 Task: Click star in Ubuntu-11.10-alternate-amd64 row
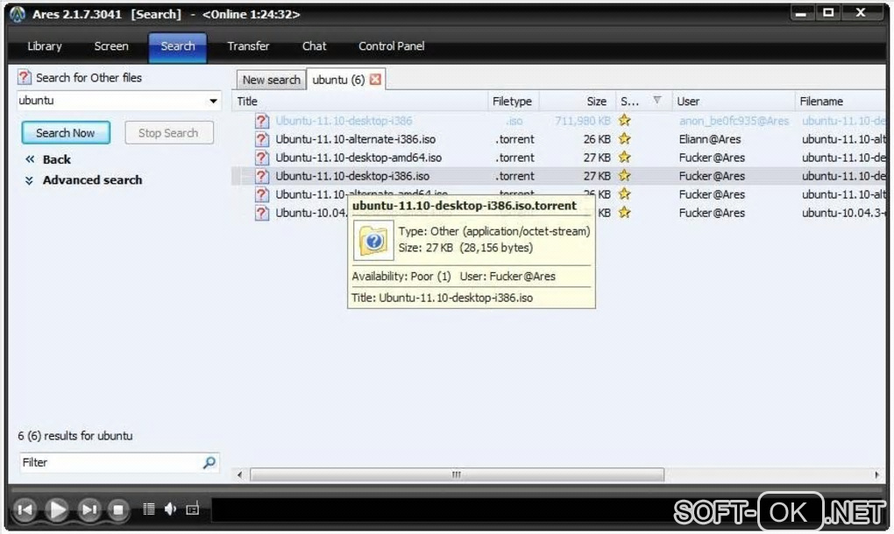tap(625, 194)
